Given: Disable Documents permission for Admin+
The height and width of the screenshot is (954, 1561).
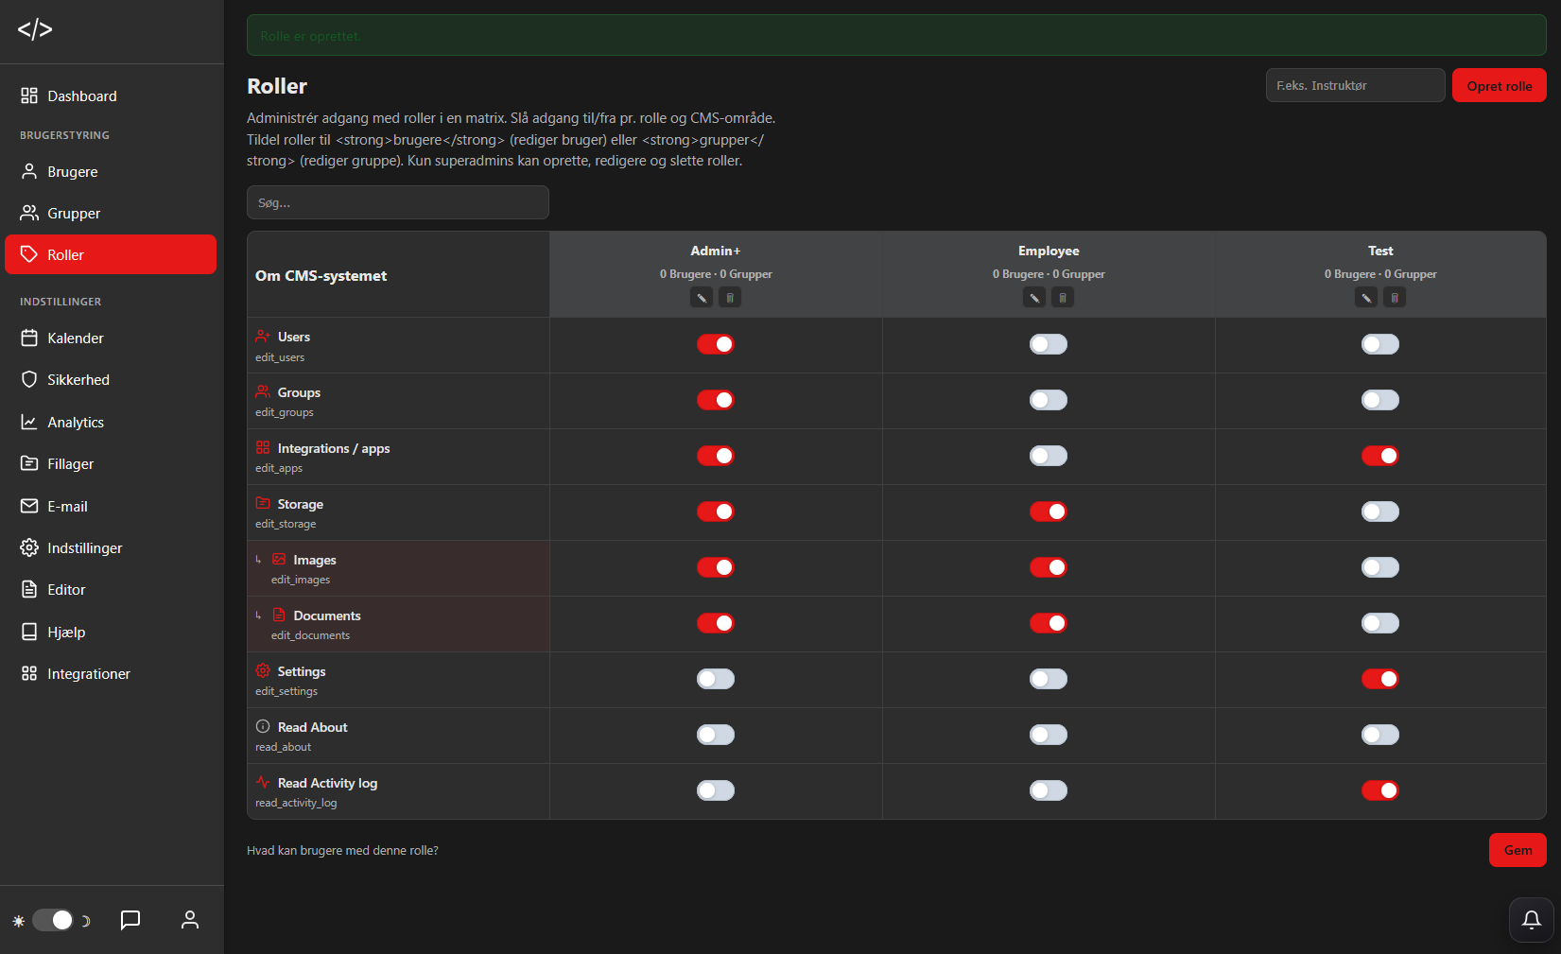Looking at the screenshot, I should click(x=716, y=623).
